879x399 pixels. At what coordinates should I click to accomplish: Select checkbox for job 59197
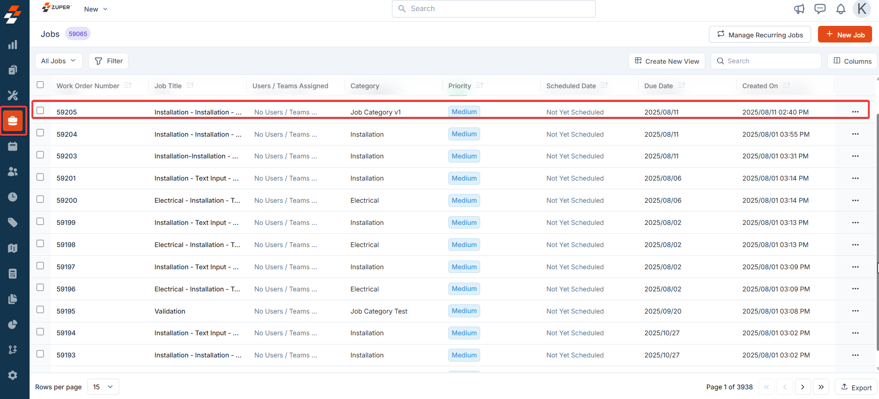coord(40,266)
